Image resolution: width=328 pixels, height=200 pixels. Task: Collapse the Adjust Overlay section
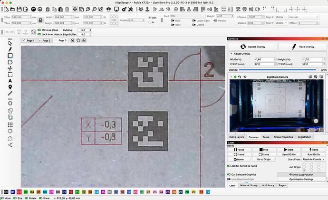pyautogui.click(x=231, y=54)
